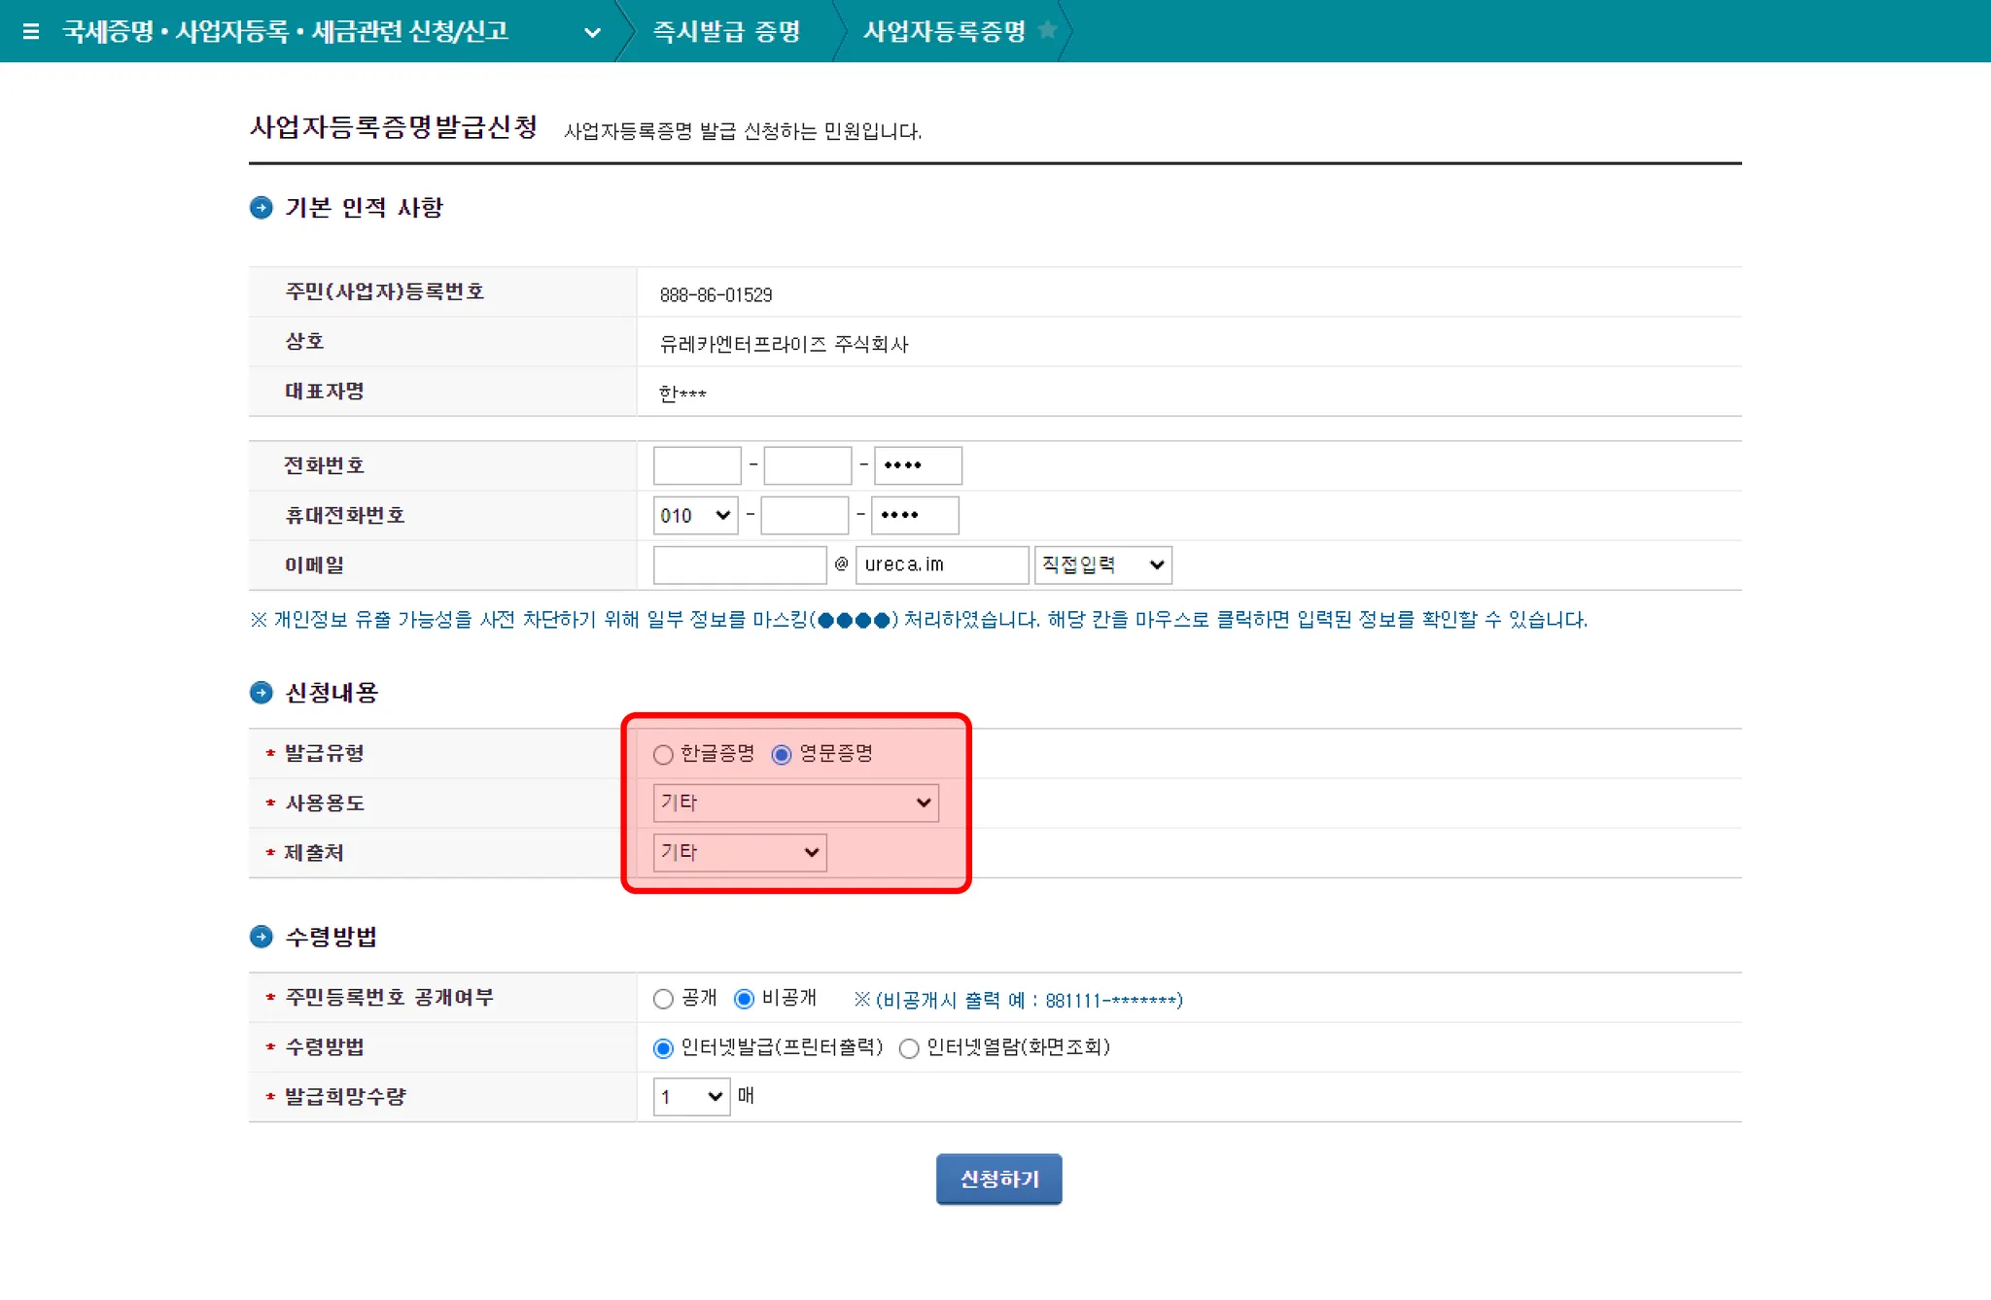Open the 직접입력 email domain dropdown
This screenshot has height=1300, width=1991.
(1102, 564)
